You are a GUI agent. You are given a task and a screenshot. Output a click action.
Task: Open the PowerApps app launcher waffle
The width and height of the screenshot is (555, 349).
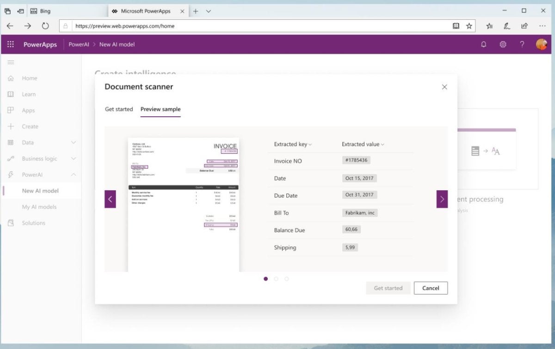click(x=11, y=44)
